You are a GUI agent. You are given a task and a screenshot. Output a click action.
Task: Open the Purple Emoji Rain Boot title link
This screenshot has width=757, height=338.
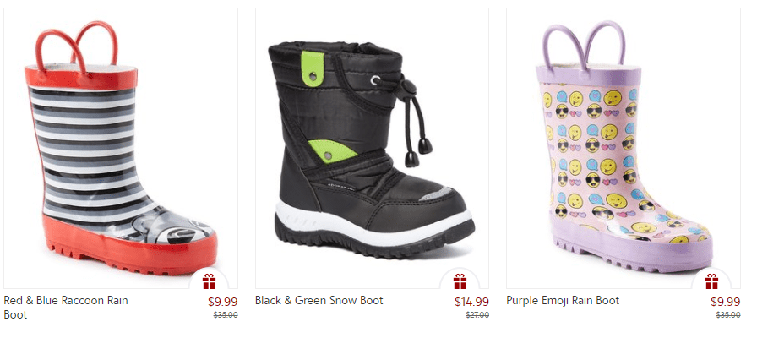tap(563, 300)
